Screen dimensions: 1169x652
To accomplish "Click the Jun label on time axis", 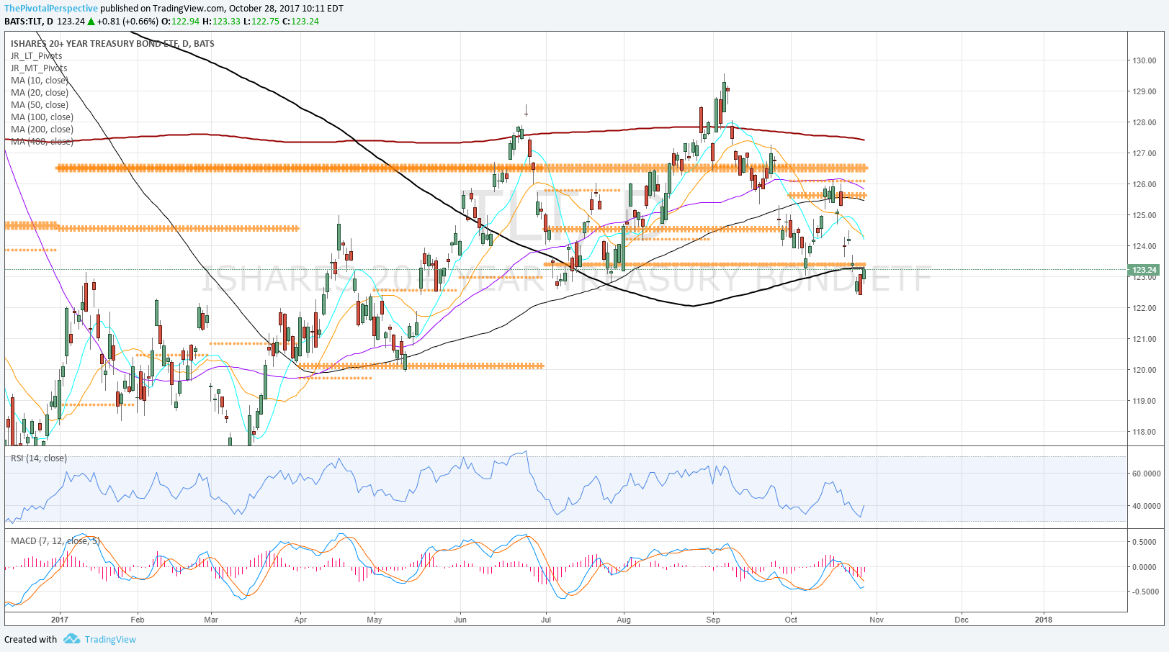I will (x=460, y=620).
